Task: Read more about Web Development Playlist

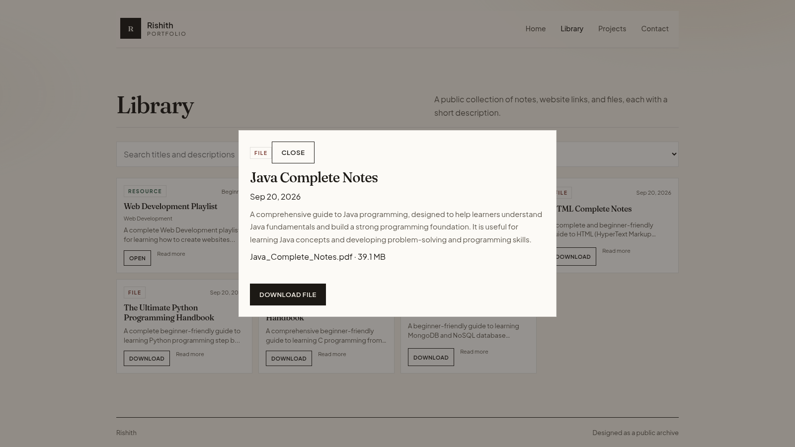Action: [x=171, y=254]
